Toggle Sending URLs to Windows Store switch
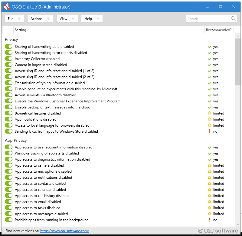The image size is (242, 236). point(9,131)
